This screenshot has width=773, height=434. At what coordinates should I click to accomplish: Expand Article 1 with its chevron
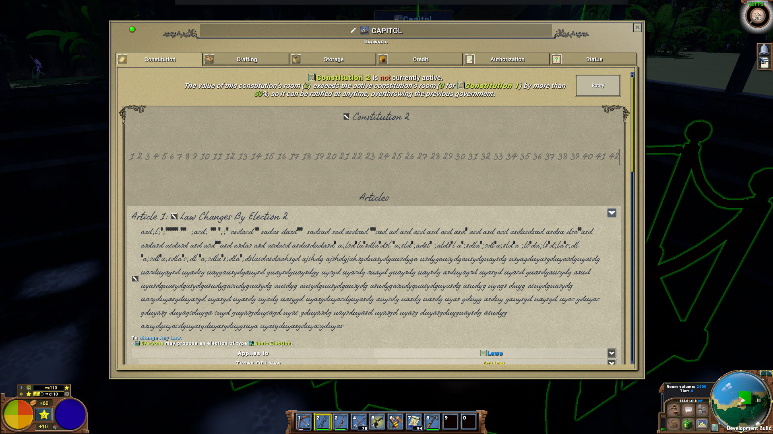coord(612,213)
